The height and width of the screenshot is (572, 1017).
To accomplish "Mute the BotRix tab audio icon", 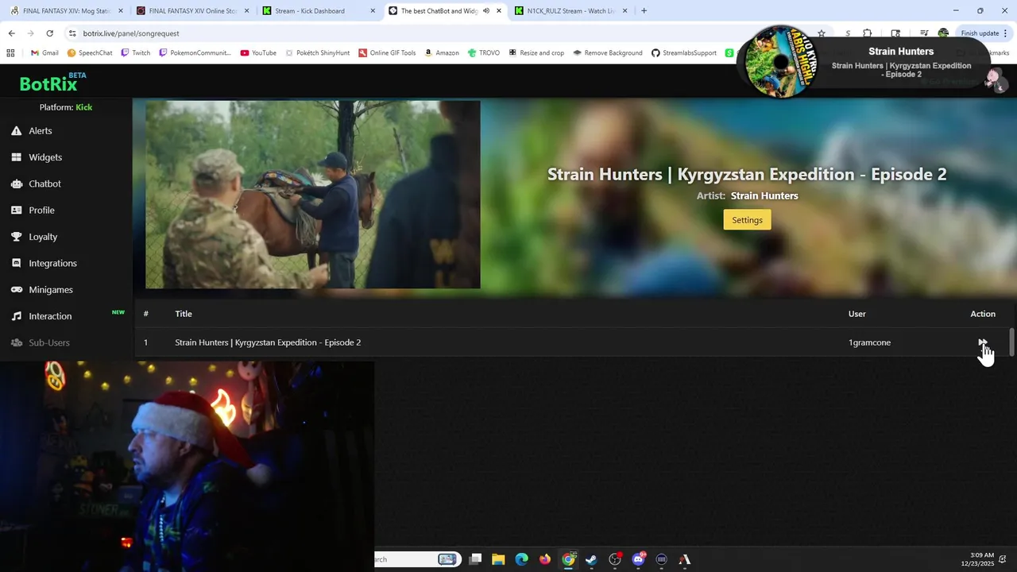I will click(x=485, y=11).
